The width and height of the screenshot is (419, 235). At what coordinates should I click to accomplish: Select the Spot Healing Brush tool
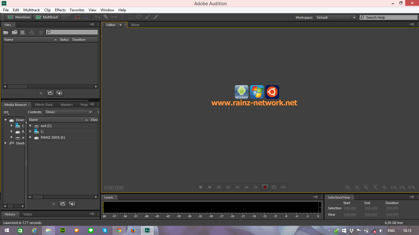click(155, 17)
